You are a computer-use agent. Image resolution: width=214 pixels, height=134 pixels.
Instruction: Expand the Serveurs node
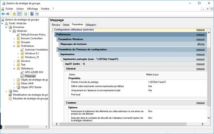coord(14,61)
